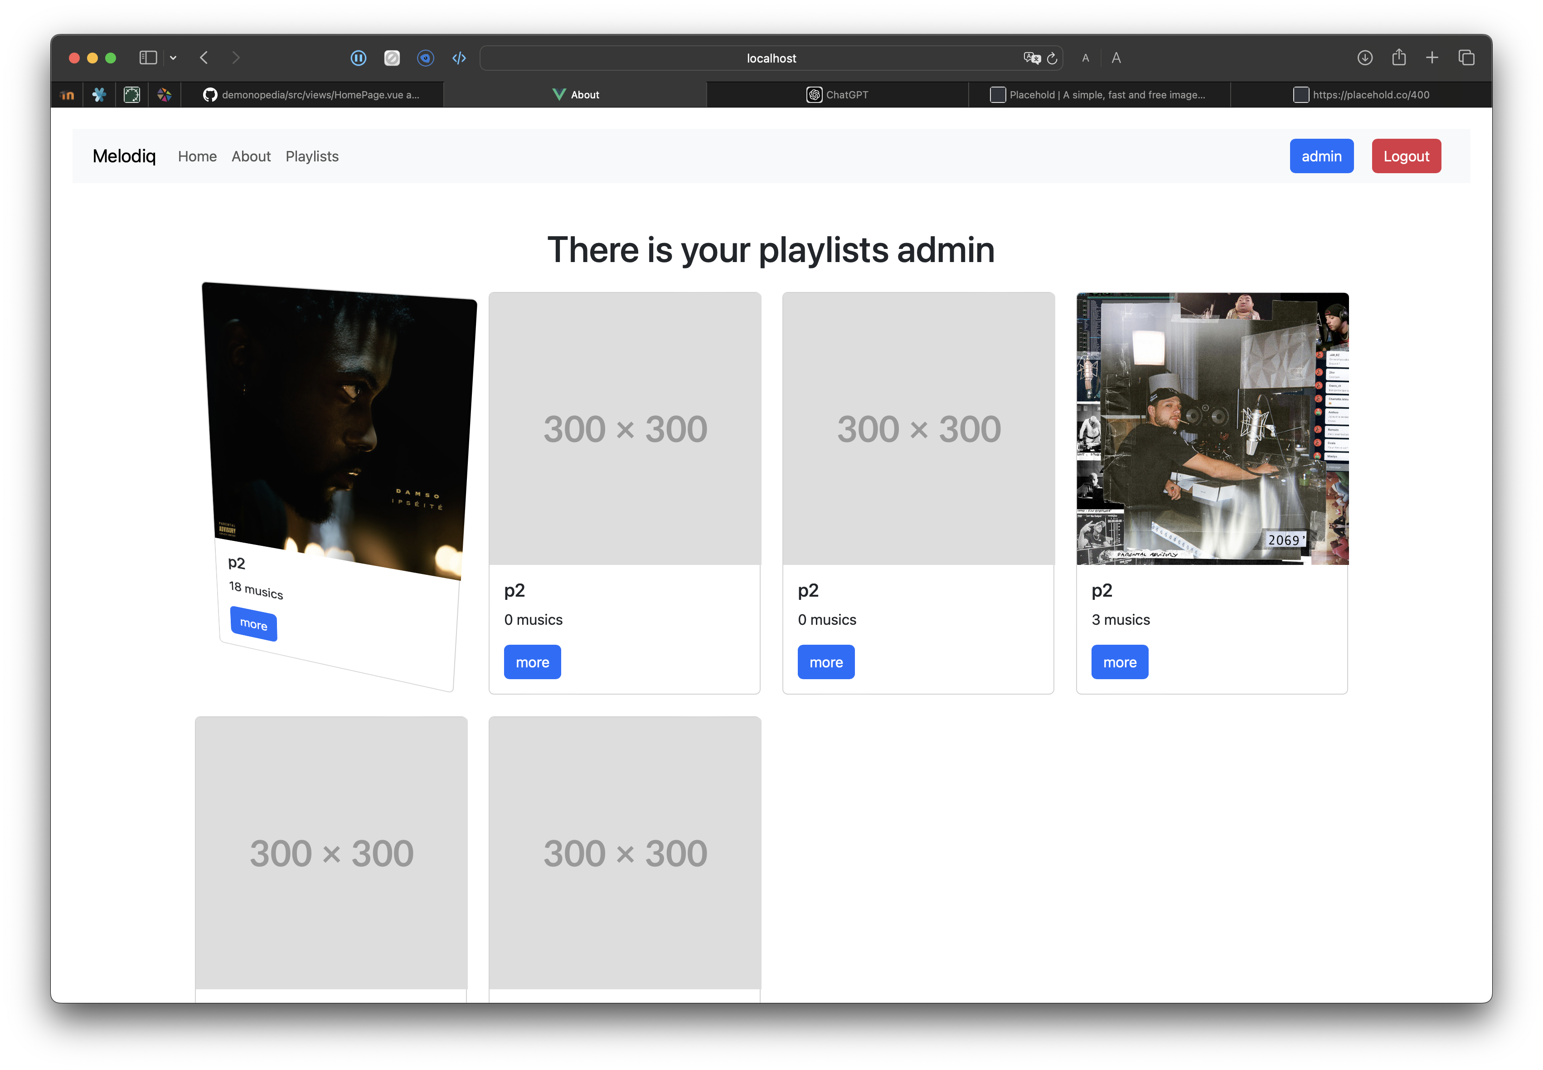Switch to the demonopedia GitHub tab
This screenshot has height=1070, width=1543.
click(312, 94)
